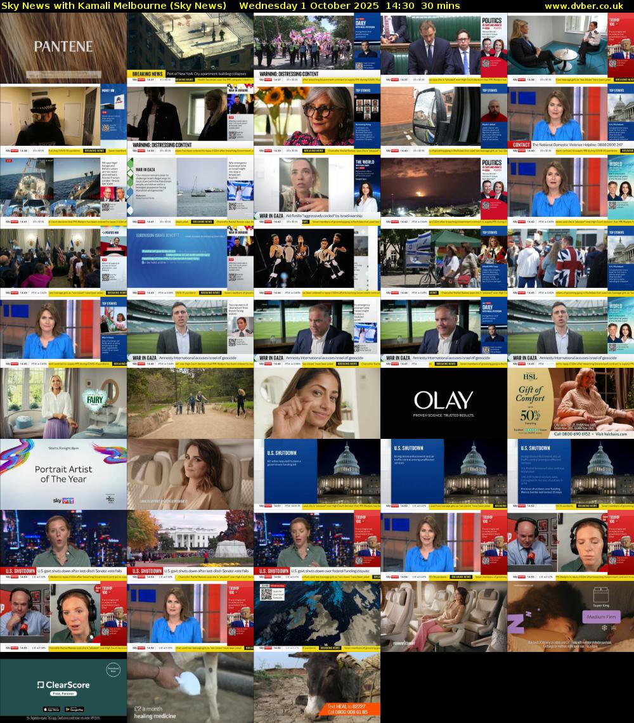The width and height of the screenshot is (634, 723).
Task: Click the Union Jack crowd thumbnail
Action: click(x=571, y=261)
